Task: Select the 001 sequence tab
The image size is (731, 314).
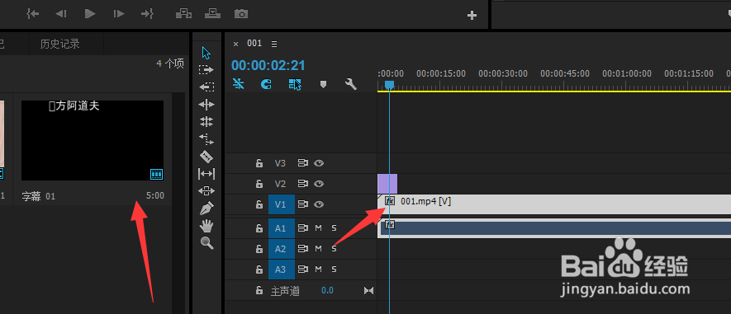Action: click(x=254, y=43)
